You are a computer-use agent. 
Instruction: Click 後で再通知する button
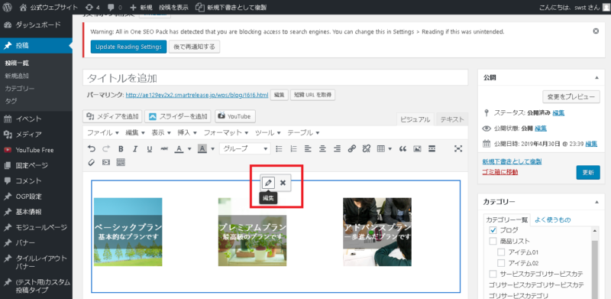coord(195,47)
